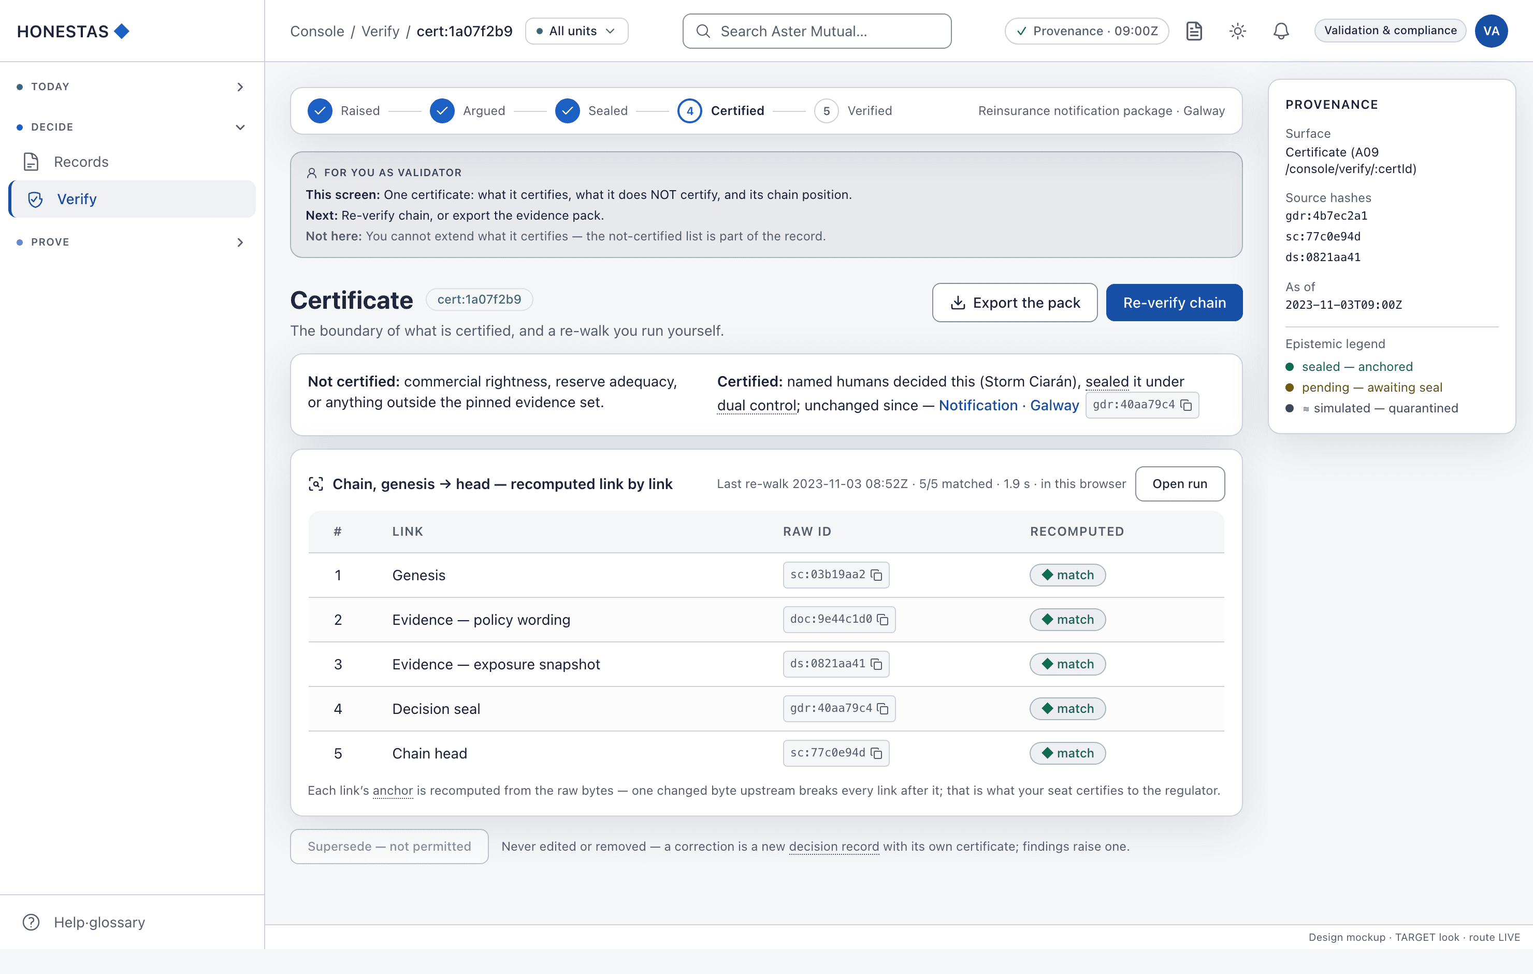
Task: Click match badge for Decision seal
Action: [1067, 708]
